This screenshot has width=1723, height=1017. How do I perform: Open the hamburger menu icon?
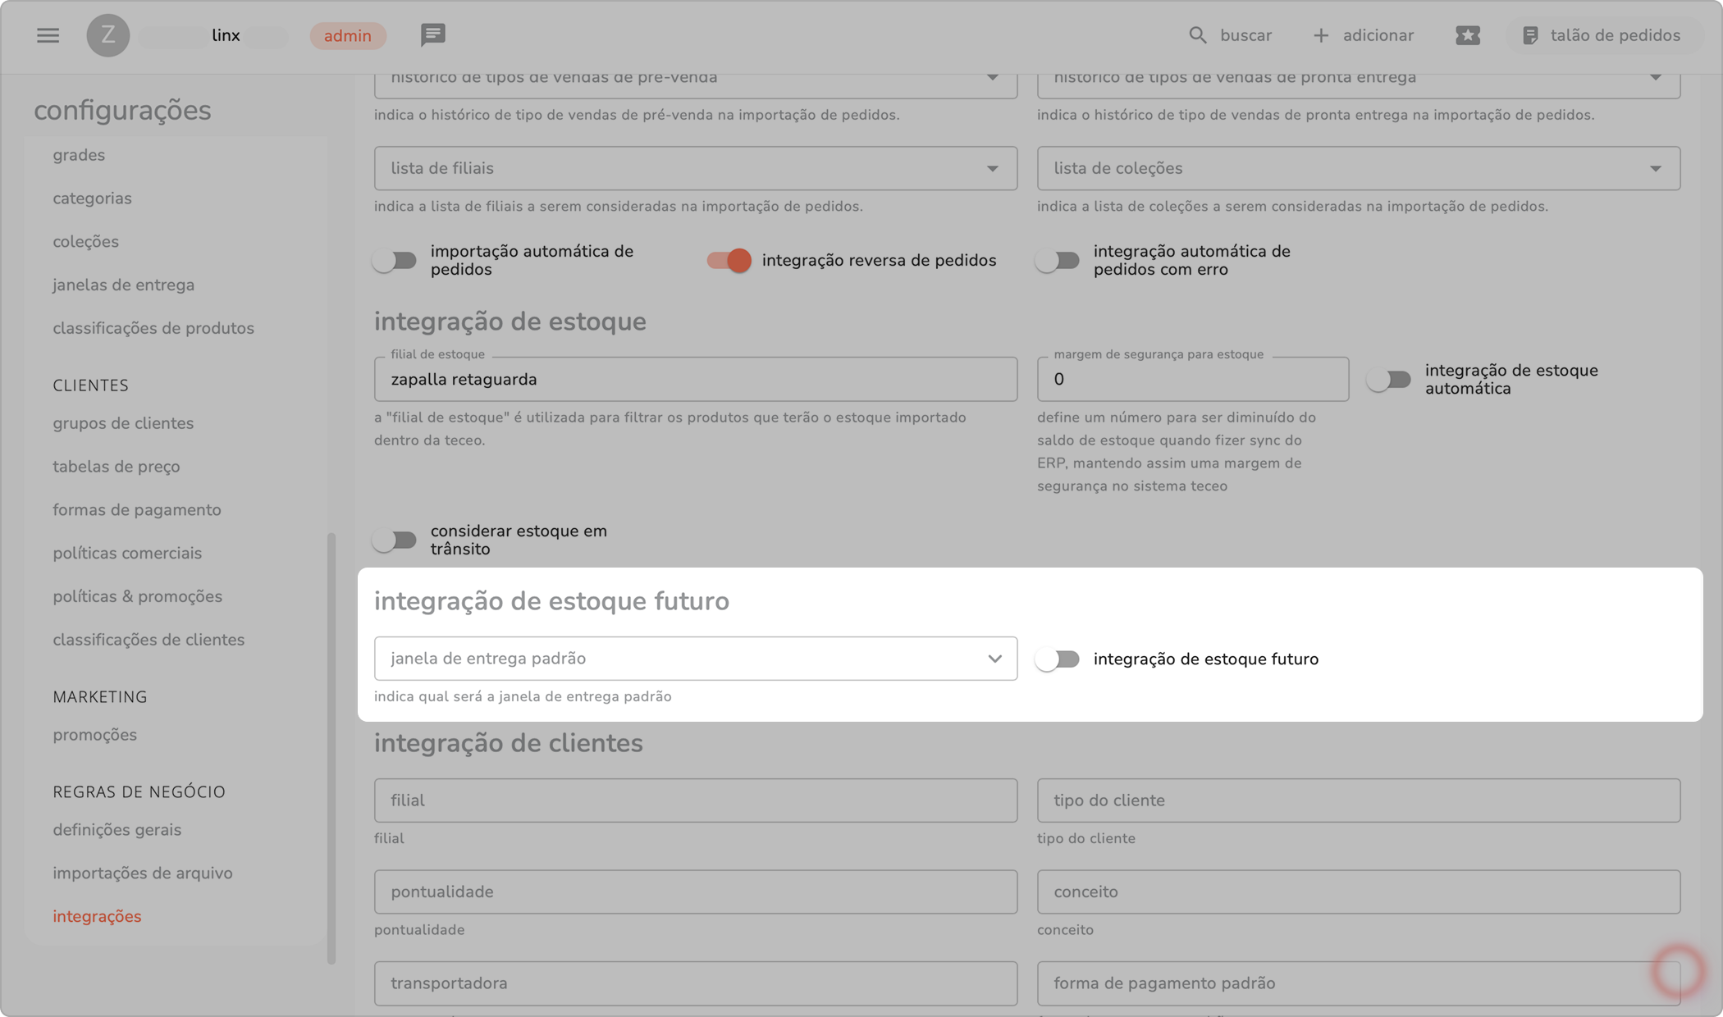pos(48,35)
